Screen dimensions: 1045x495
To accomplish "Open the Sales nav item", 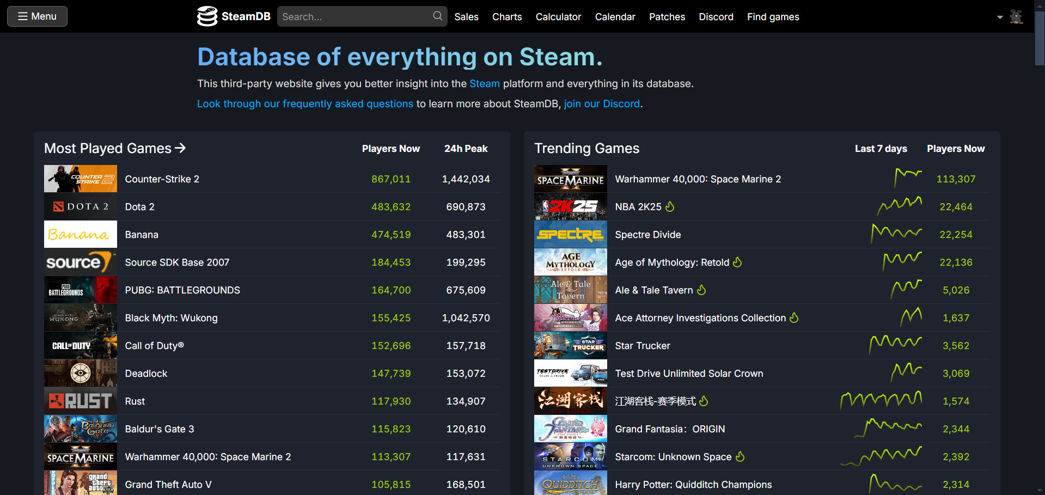I will [x=466, y=17].
